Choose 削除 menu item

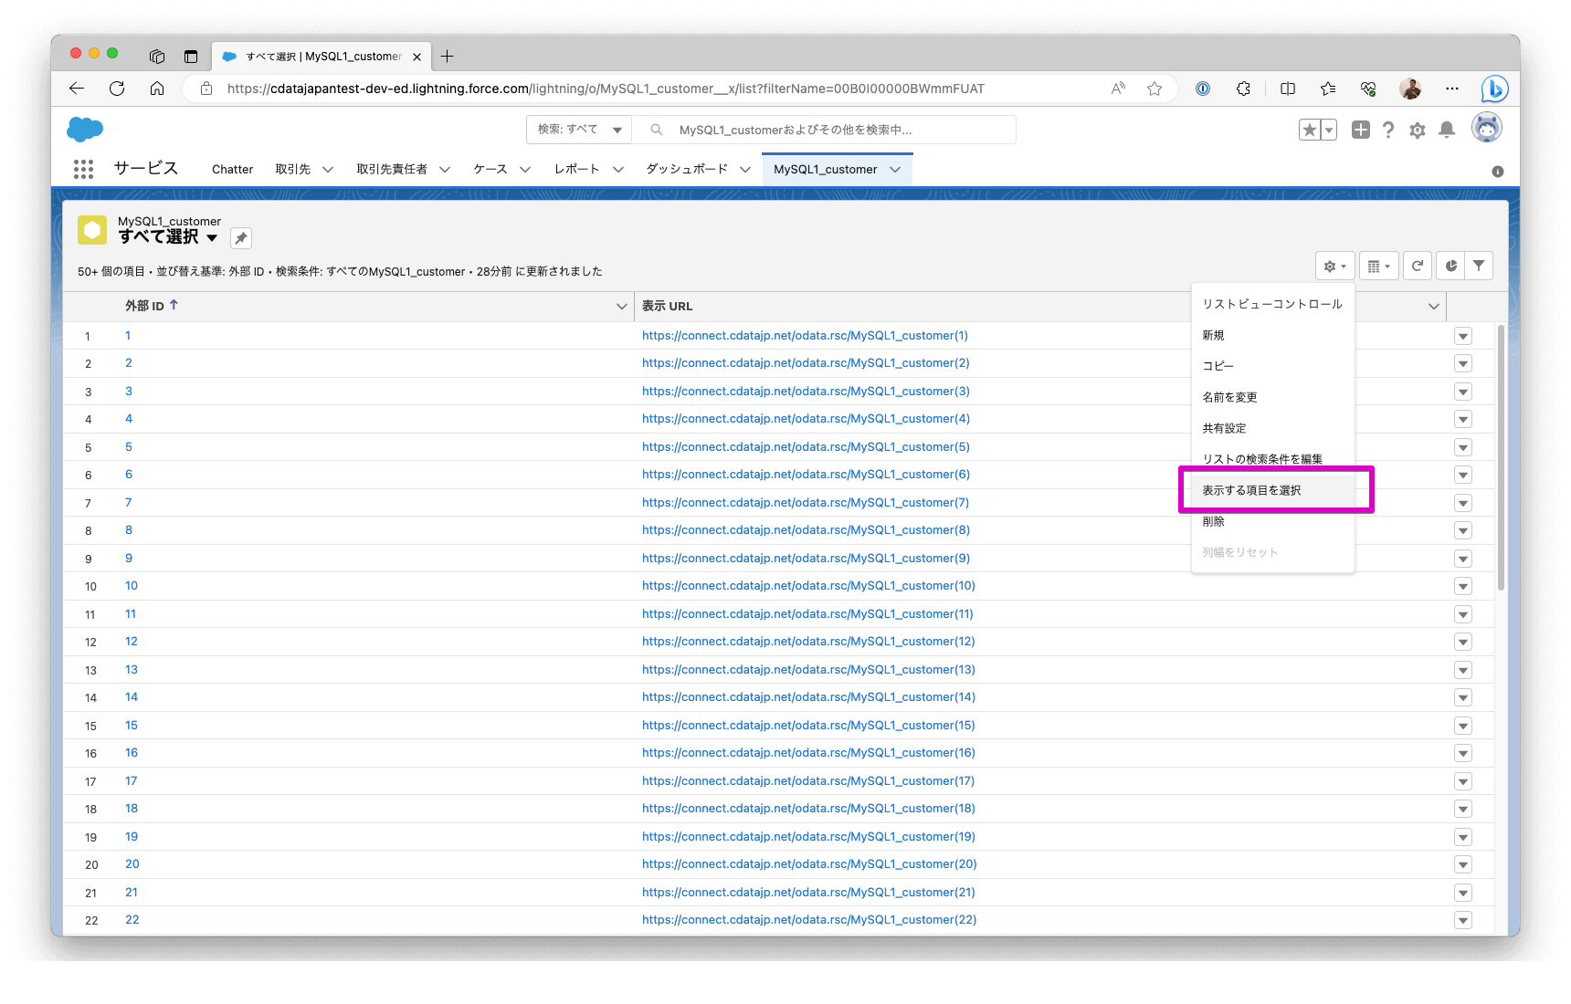(x=1273, y=522)
